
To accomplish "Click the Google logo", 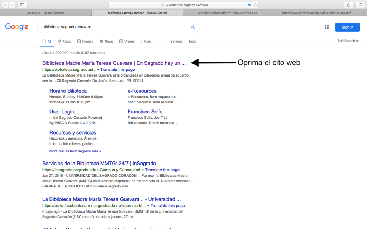I will (17, 27).
